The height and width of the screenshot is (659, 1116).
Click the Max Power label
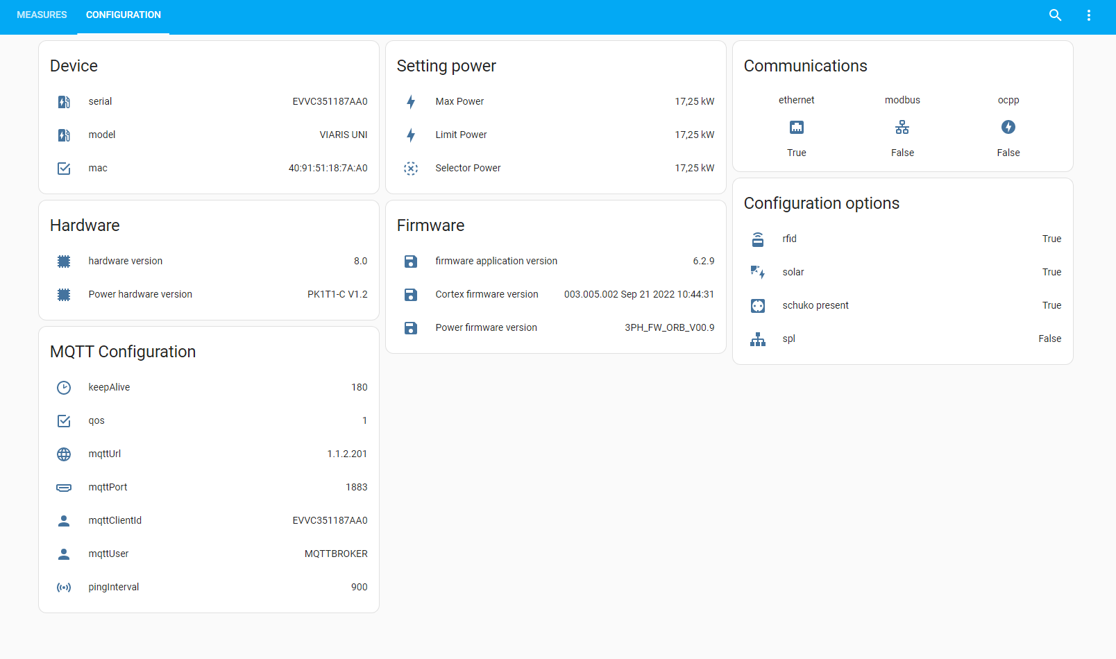(x=459, y=101)
